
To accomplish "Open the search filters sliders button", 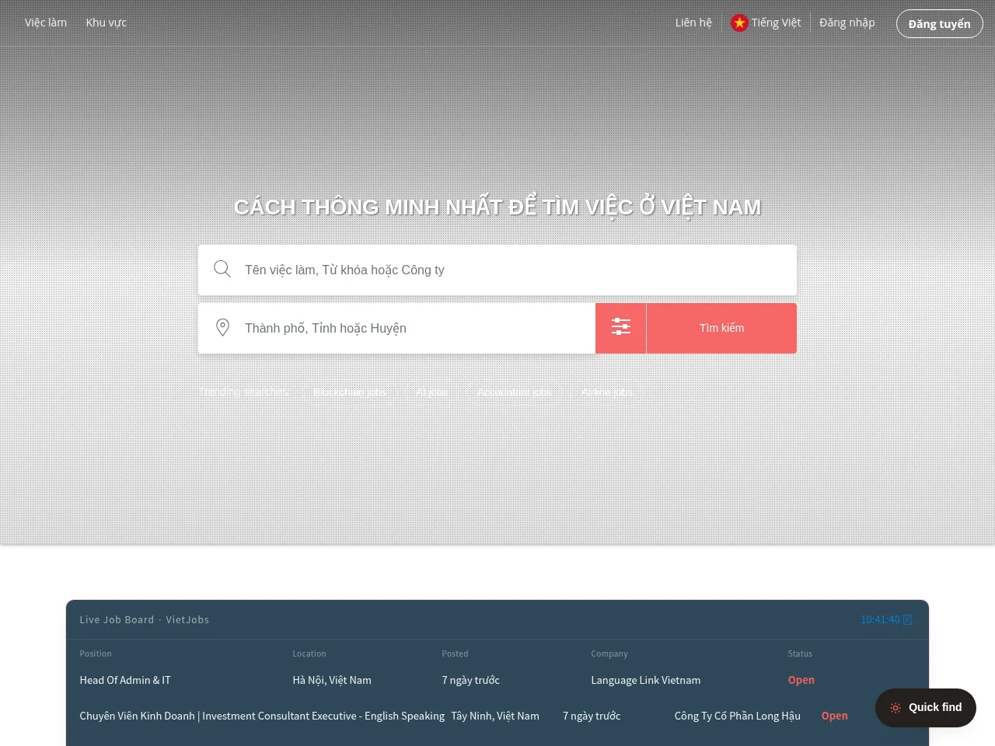I will tap(621, 328).
